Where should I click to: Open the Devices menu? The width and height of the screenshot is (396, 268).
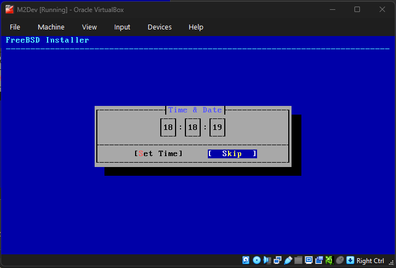pyautogui.click(x=159, y=27)
